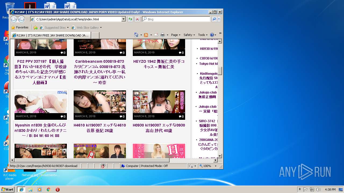Select the R2JAV browser tab
The height and width of the screenshot is (193, 344).
tap(51, 35)
